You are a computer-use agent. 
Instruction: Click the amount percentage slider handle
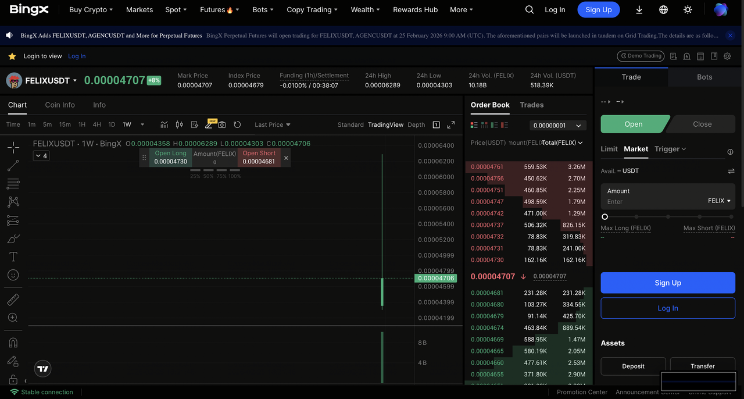click(x=604, y=216)
